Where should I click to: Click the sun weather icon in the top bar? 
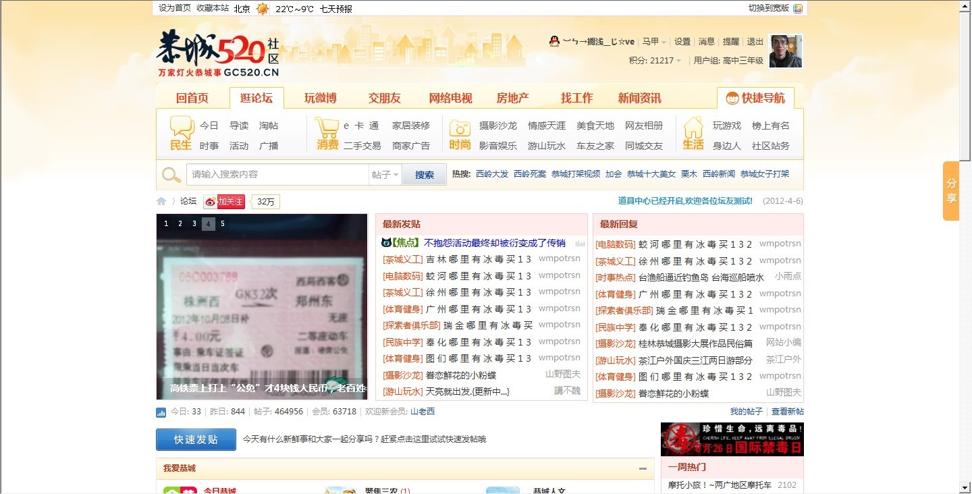point(262,8)
